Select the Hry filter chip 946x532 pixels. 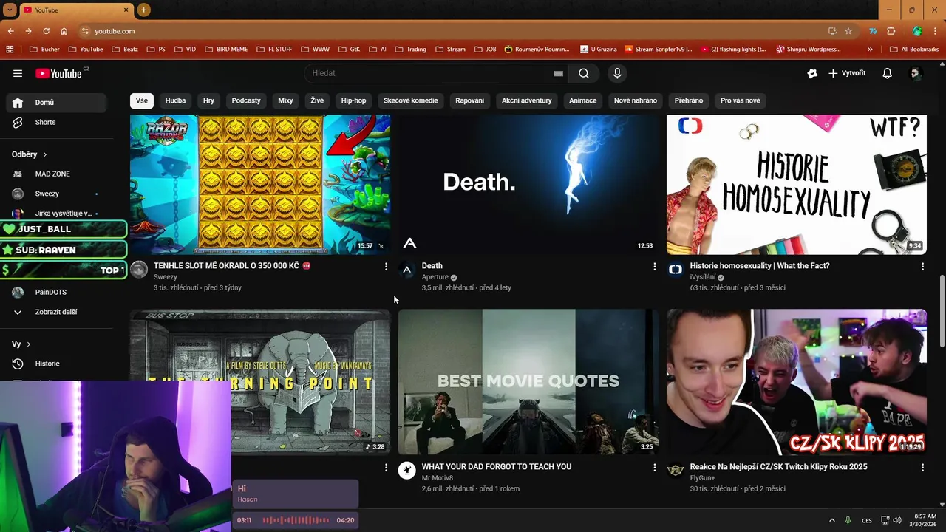click(x=208, y=100)
